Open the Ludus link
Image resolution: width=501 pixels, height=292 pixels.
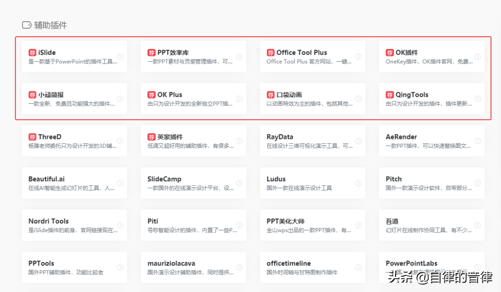point(313,183)
